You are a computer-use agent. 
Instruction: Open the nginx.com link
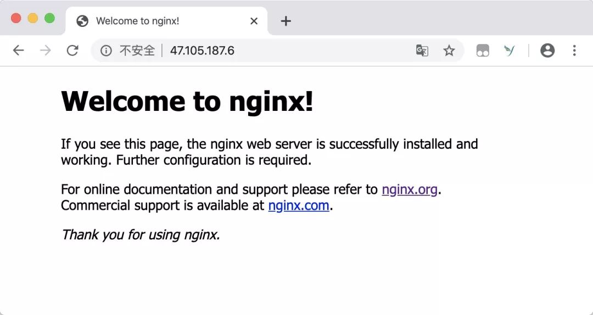pos(299,205)
